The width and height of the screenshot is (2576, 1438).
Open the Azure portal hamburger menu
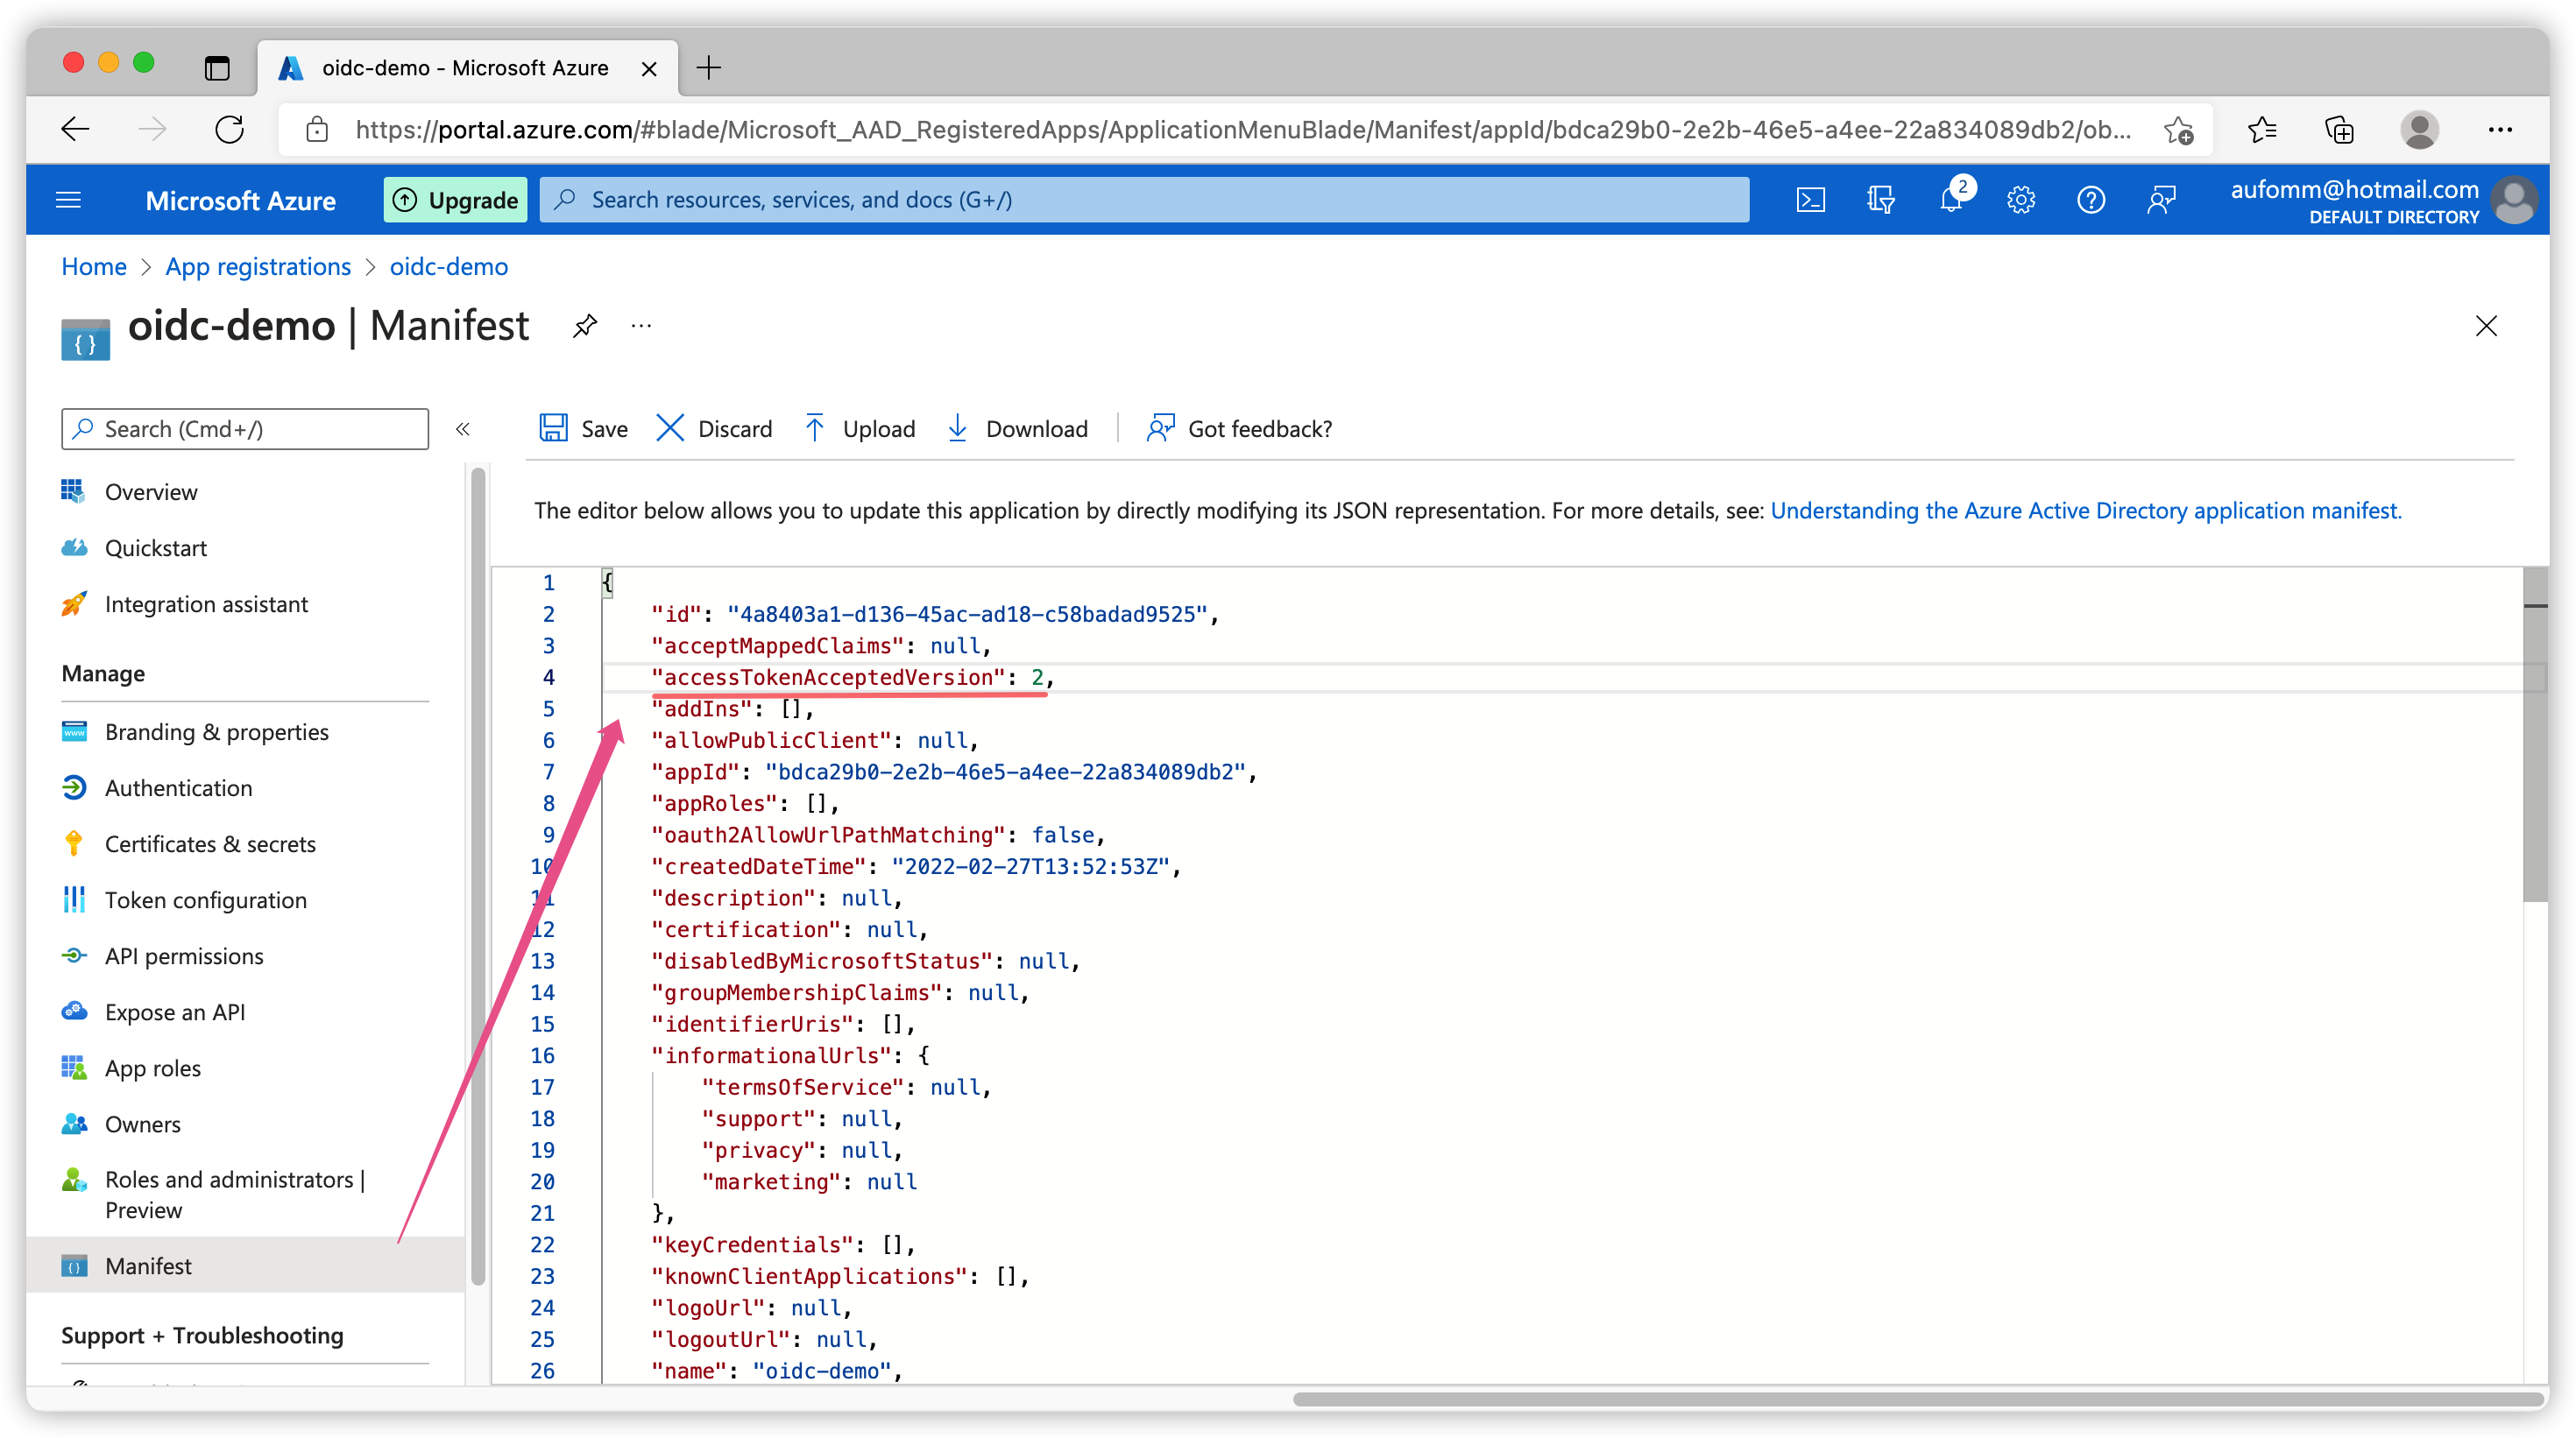pos(68,200)
